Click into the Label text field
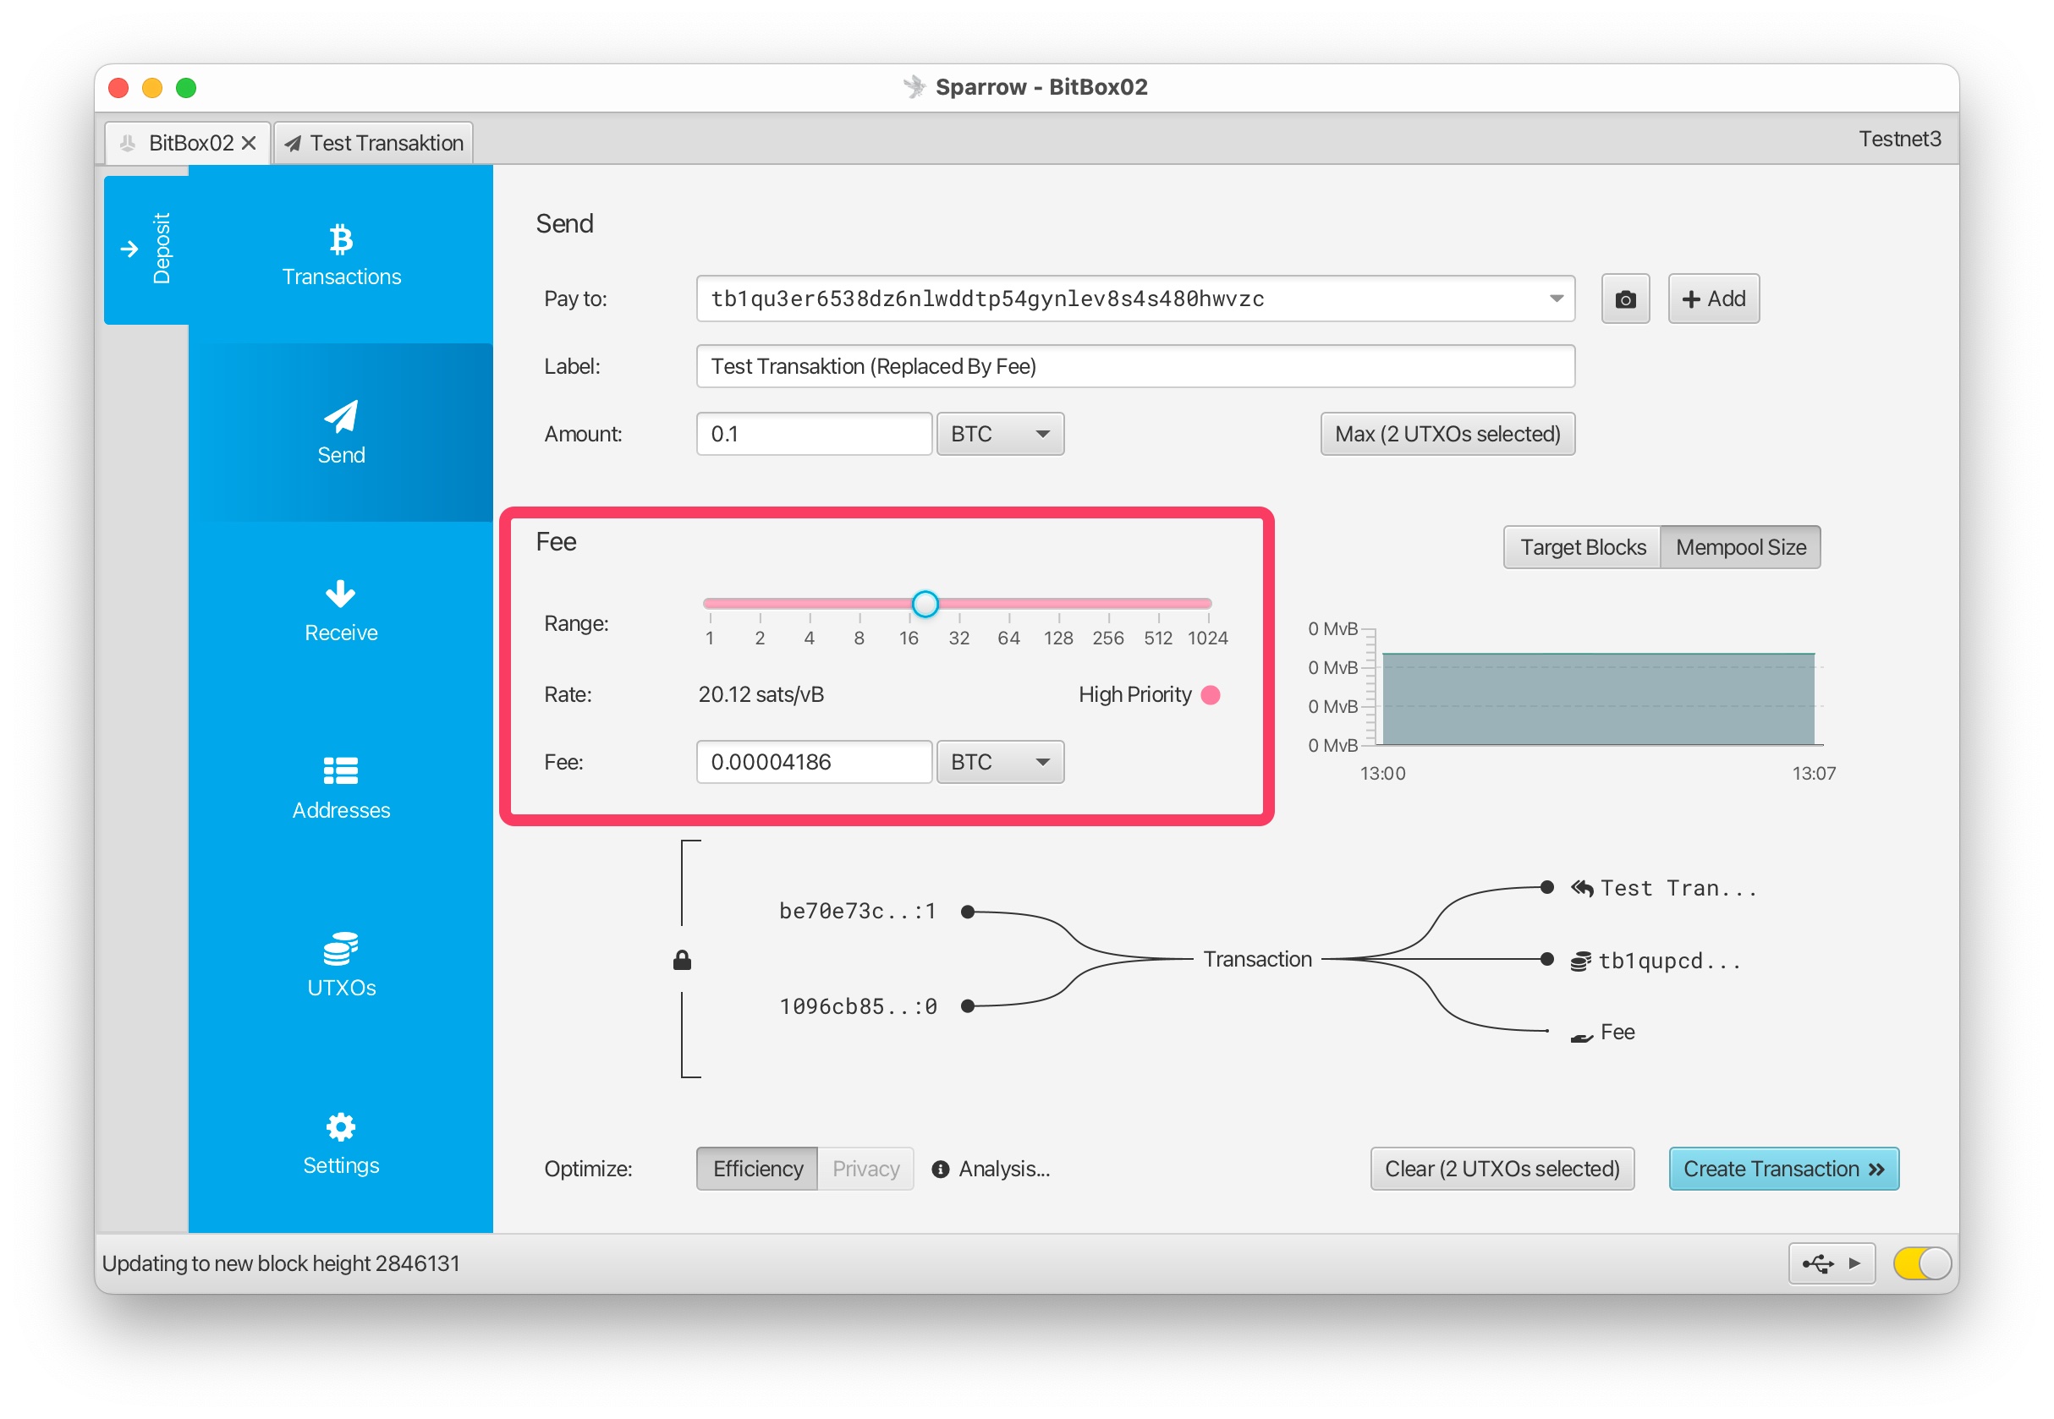Screen dimensions: 2054x1419 1134,366
